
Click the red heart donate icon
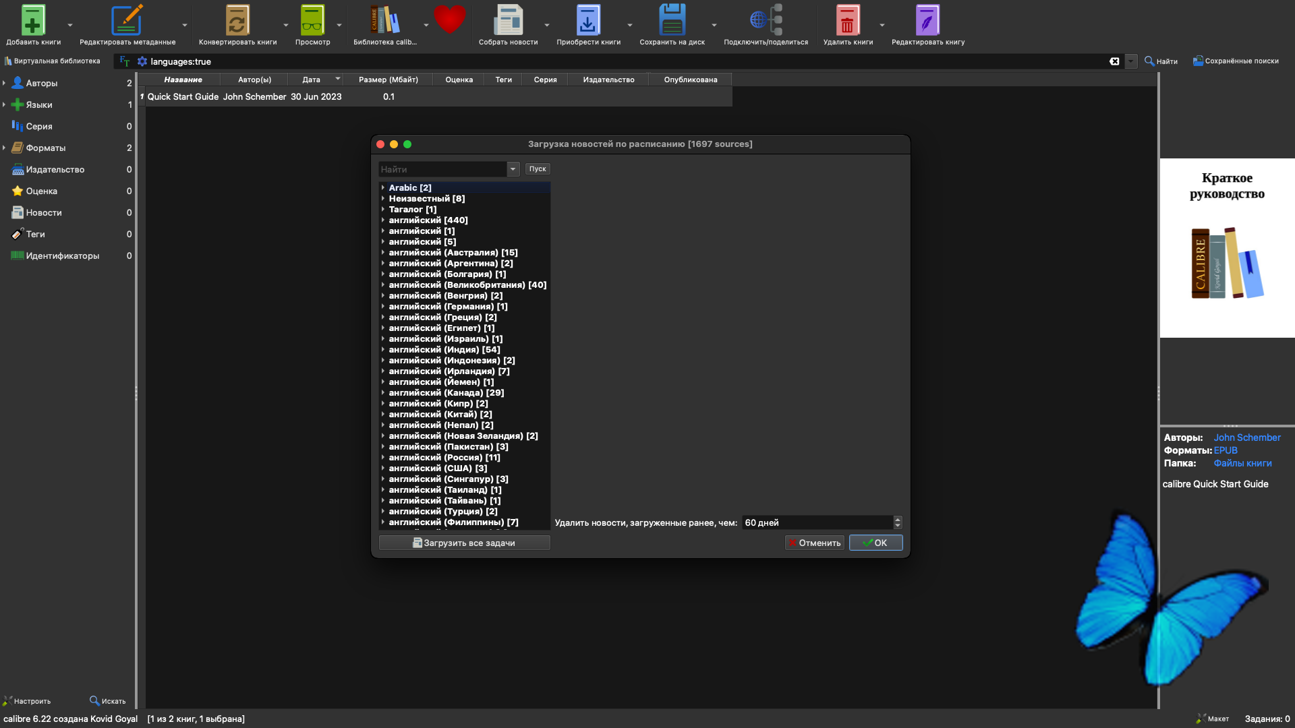pos(449,19)
